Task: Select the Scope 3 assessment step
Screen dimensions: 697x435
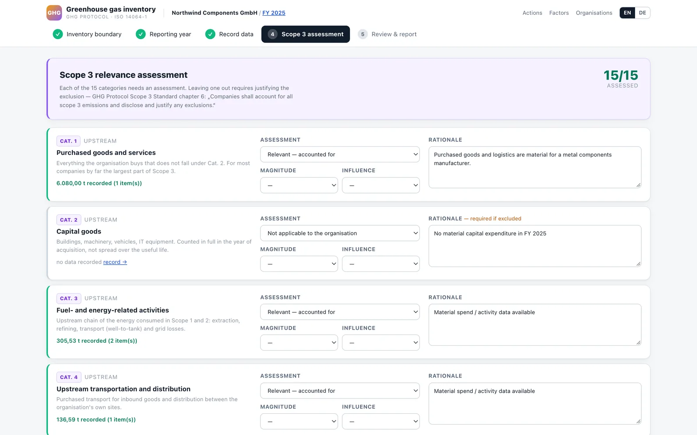Action: click(305, 34)
